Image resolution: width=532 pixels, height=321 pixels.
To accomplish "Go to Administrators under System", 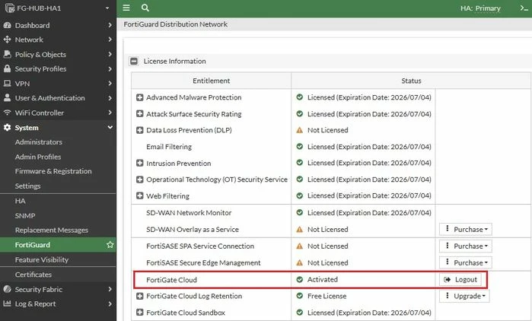I will 38,142.
